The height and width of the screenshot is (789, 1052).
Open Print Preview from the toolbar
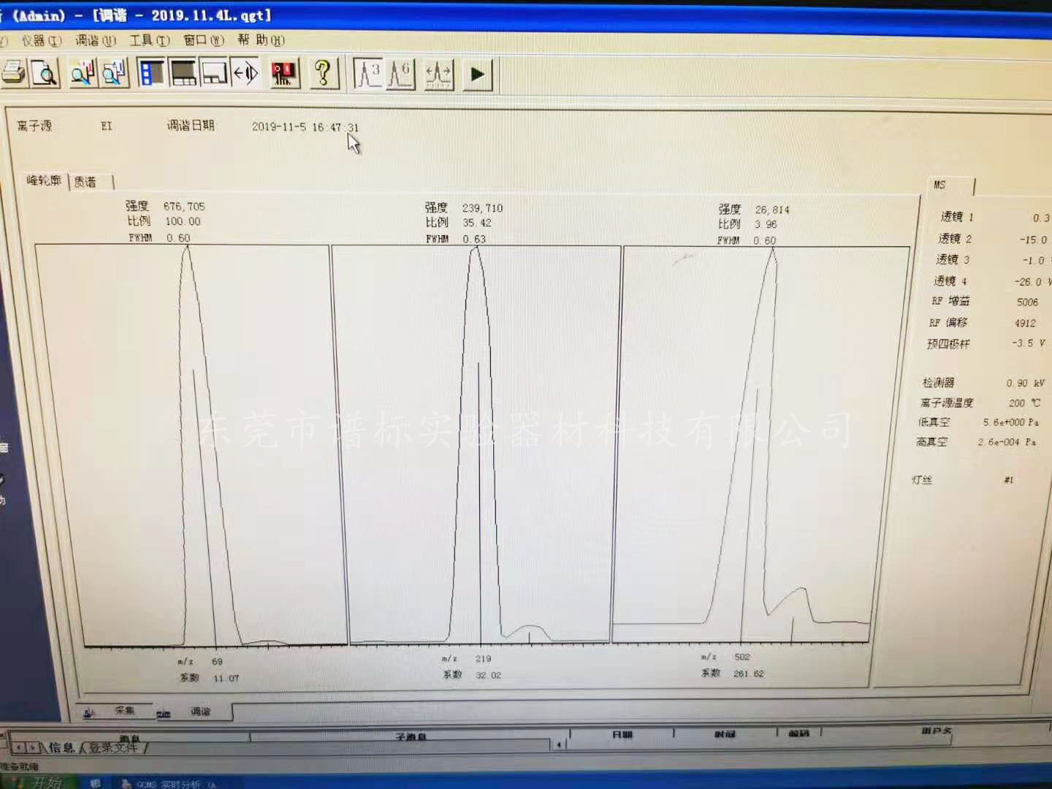tap(45, 73)
